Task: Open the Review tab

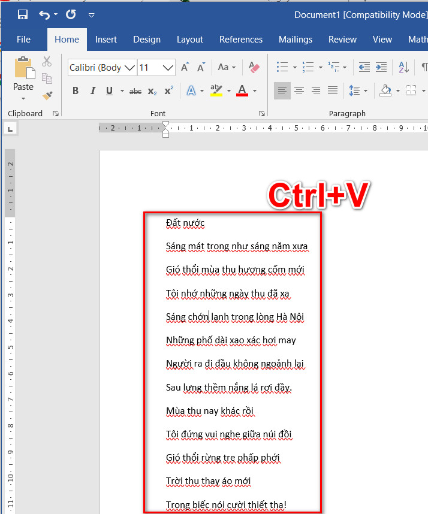Action: click(x=342, y=40)
